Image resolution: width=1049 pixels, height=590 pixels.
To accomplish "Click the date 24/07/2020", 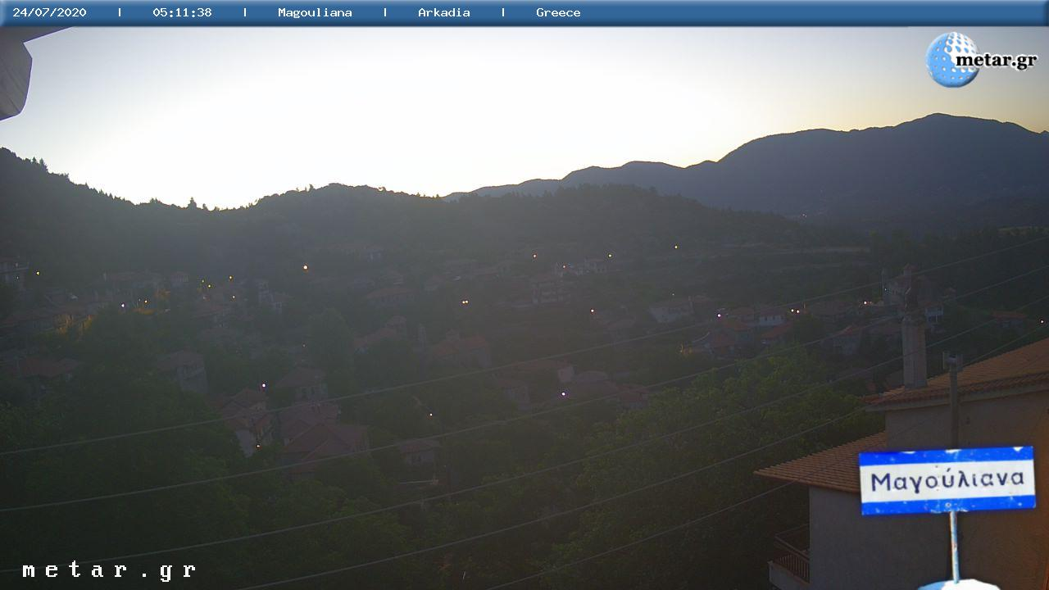I will (x=49, y=12).
